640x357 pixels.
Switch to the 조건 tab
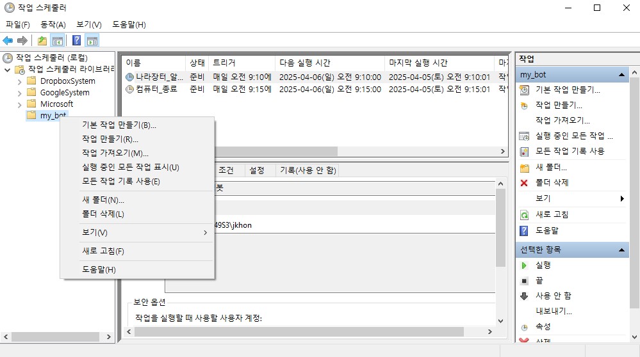[x=226, y=170]
